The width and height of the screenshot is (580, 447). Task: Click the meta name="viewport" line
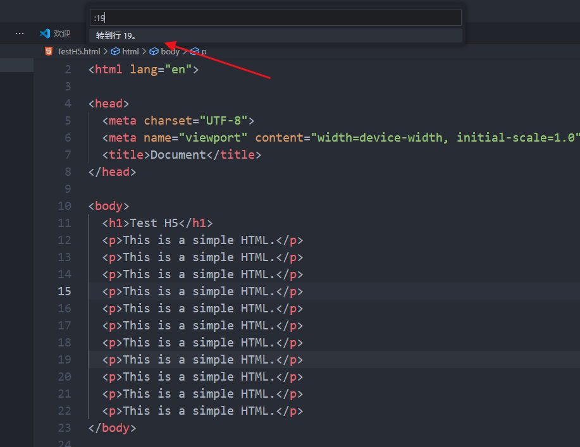pos(340,138)
